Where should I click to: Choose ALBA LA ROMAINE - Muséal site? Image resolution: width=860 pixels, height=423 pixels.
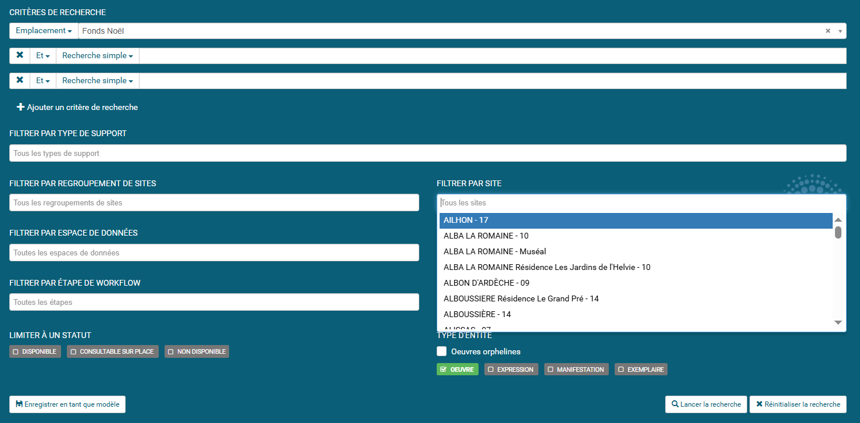point(636,252)
